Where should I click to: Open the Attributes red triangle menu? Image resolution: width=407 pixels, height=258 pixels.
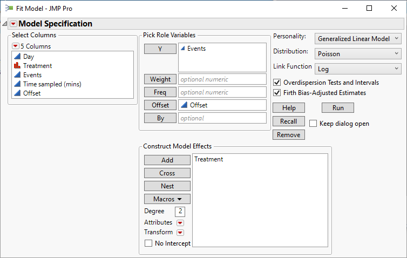pyautogui.click(x=180, y=223)
